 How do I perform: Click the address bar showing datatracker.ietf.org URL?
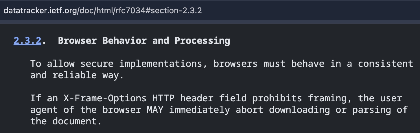tap(210, 10)
